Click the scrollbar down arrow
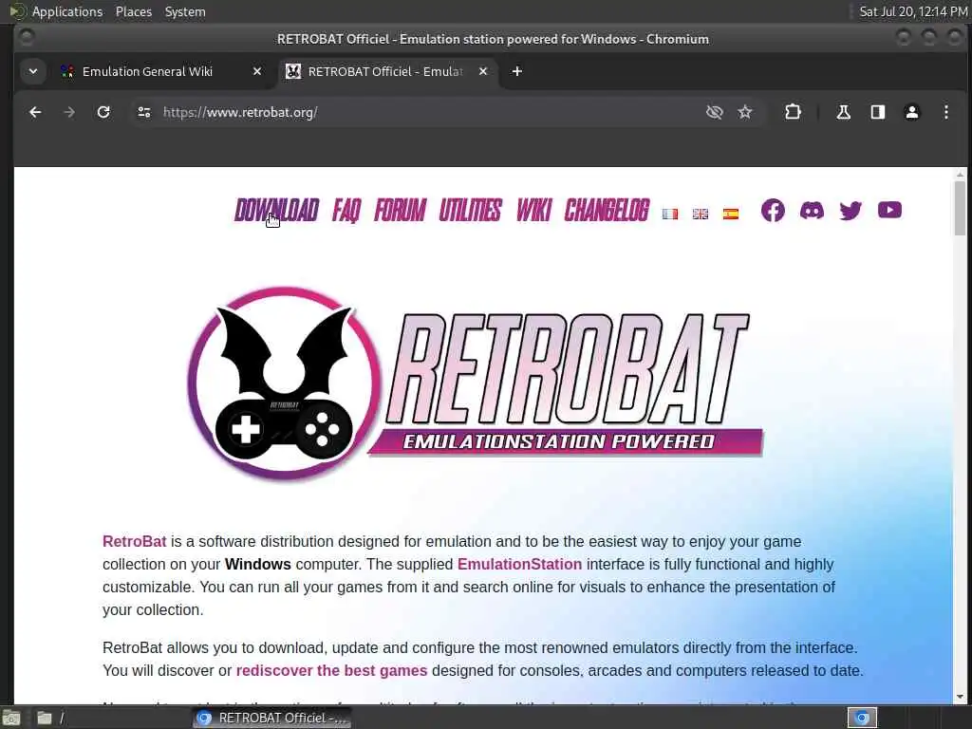The image size is (972, 729). point(960,696)
